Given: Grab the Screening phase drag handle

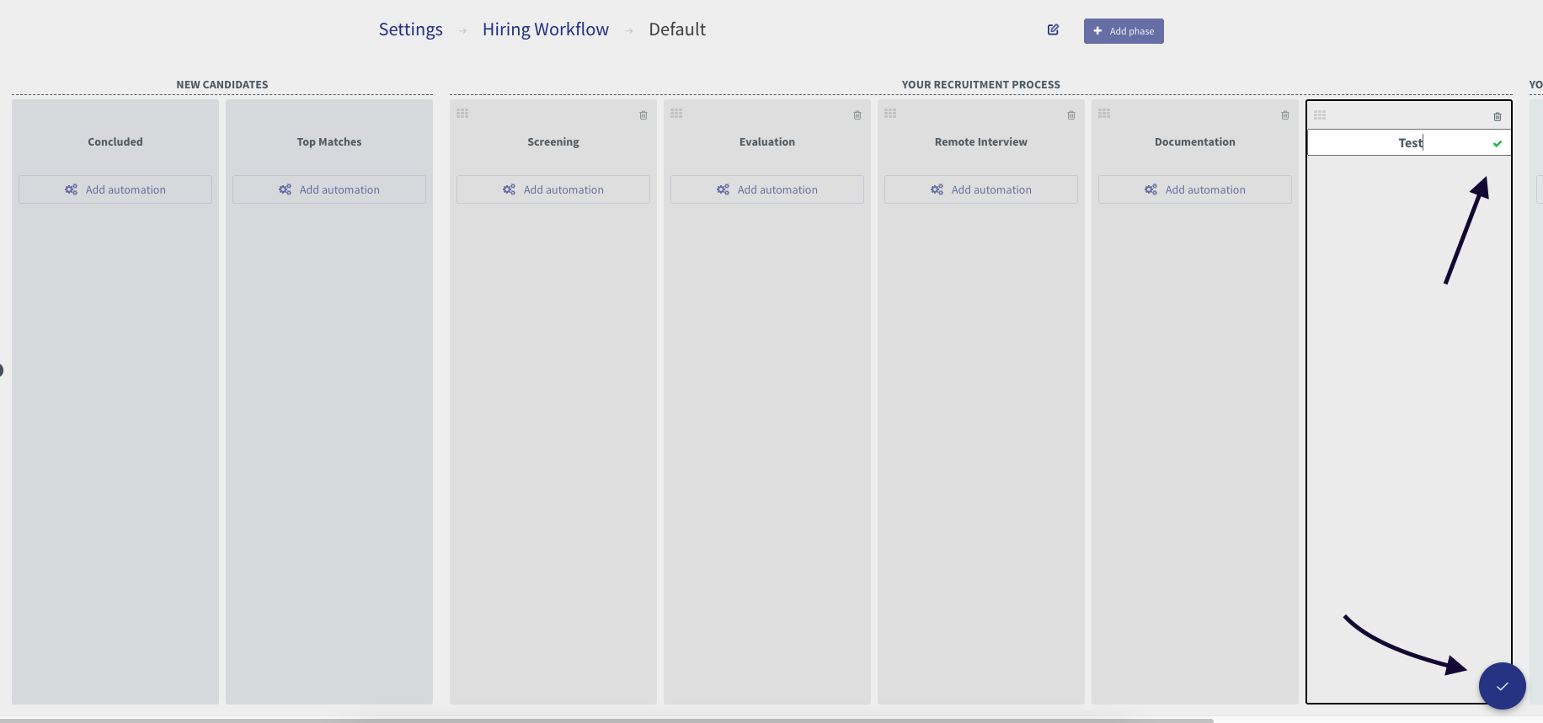Looking at the screenshot, I should tap(462, 114).
